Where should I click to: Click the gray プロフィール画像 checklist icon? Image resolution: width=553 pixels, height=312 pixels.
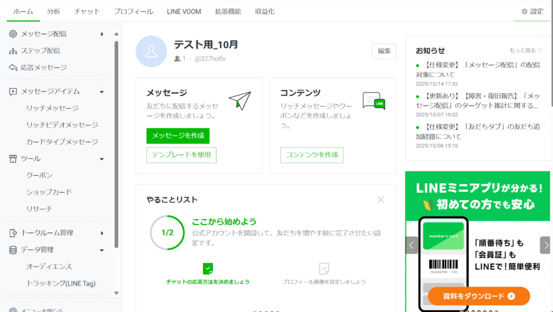pos(324,268)
